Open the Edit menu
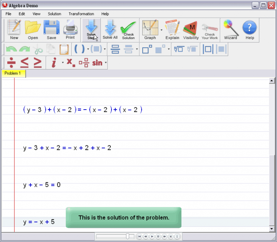 point(22,14)
